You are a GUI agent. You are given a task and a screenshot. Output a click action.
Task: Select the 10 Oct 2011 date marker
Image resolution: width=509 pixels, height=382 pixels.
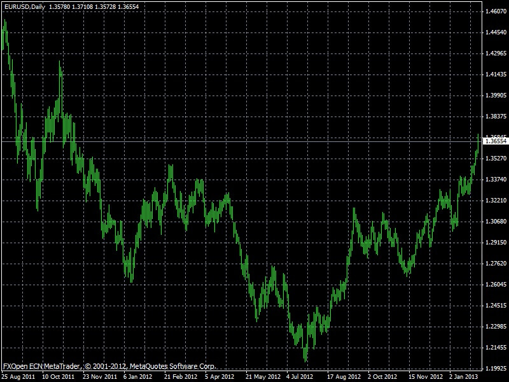(x=59, y=377)
